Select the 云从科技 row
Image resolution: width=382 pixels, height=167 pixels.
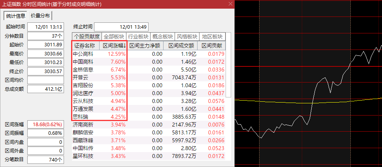[x=149, y=101]
